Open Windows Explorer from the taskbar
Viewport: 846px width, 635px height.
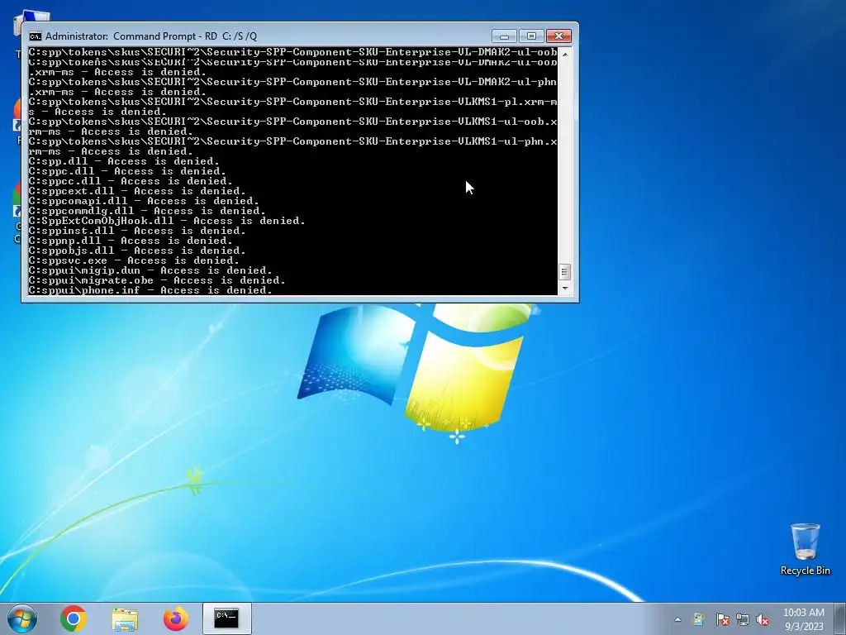point(125,618)
